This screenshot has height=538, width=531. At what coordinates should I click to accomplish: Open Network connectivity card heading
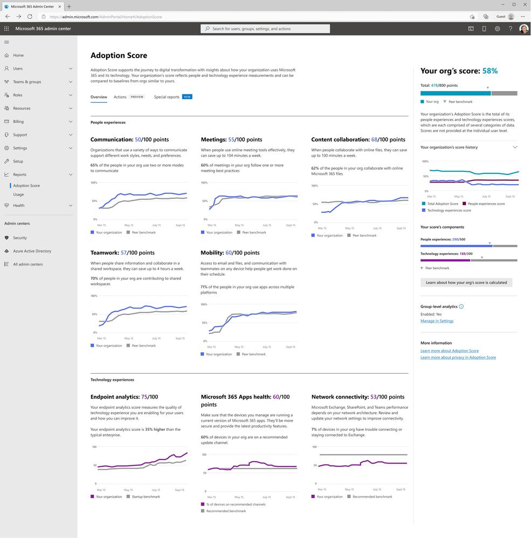pyautogui.click(x=358, y=397)
